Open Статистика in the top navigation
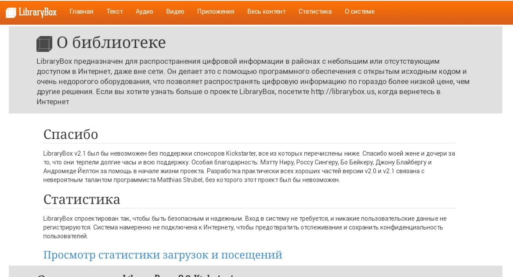 (315, 11)
